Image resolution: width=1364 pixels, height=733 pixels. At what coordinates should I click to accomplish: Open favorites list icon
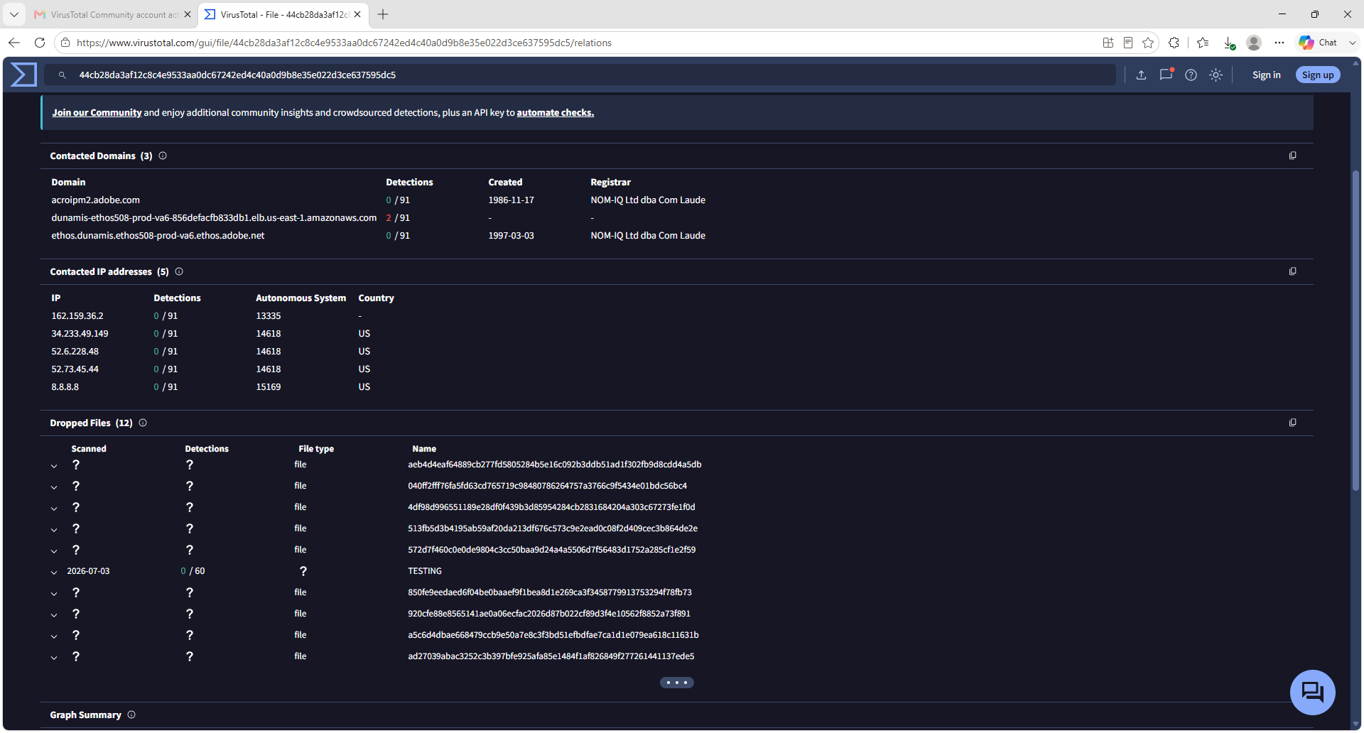click(x=1203, y=43)
